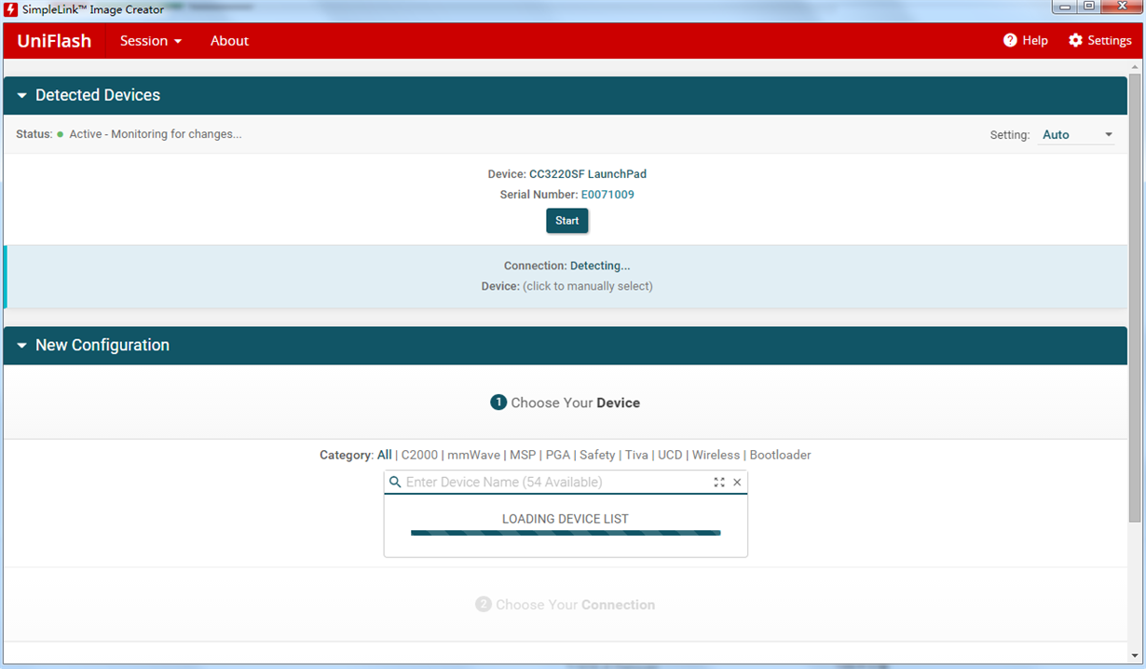
Task: Click the magnifier search icon
Action: pos(395,482)
